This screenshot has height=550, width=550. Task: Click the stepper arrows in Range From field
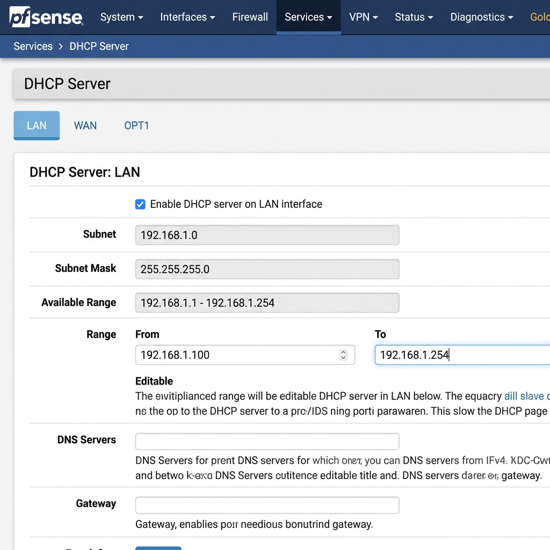pyautogui.click(x=343, y=355)
